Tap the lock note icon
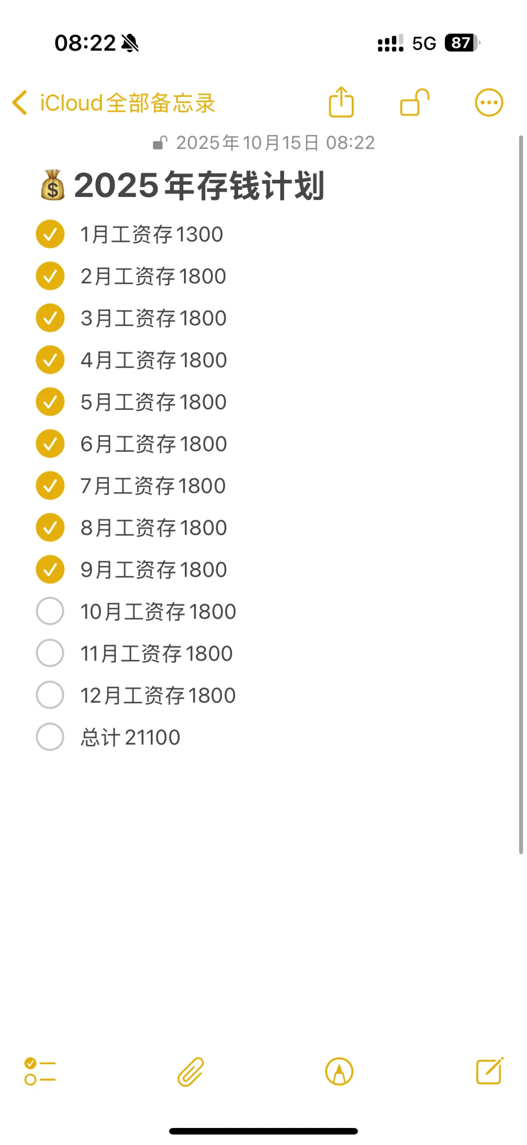The height and width of the screenshot is (1145, 527). (x=414, y=102)
